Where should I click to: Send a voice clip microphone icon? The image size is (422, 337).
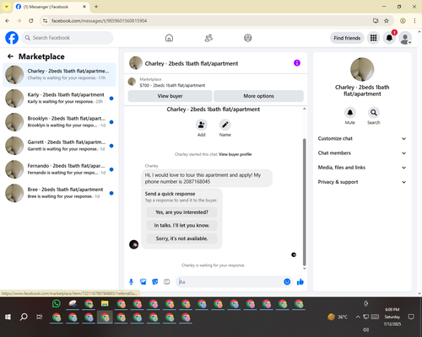click(131, 281)
